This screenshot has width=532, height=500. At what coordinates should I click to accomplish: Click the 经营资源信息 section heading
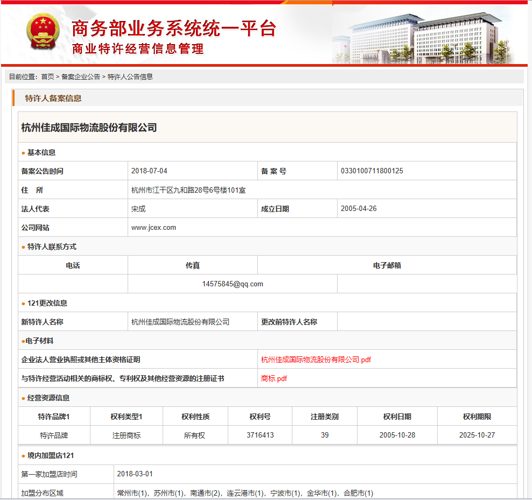click(x=48, y=398)
